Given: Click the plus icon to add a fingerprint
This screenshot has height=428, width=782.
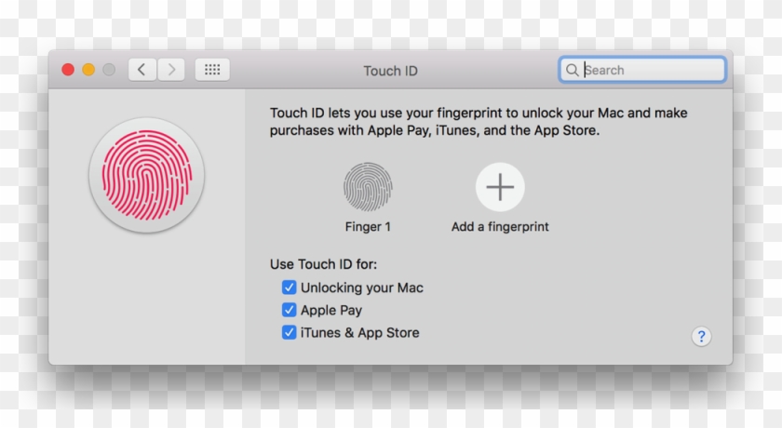Looking at the screenshot, I should click(500, 187).
